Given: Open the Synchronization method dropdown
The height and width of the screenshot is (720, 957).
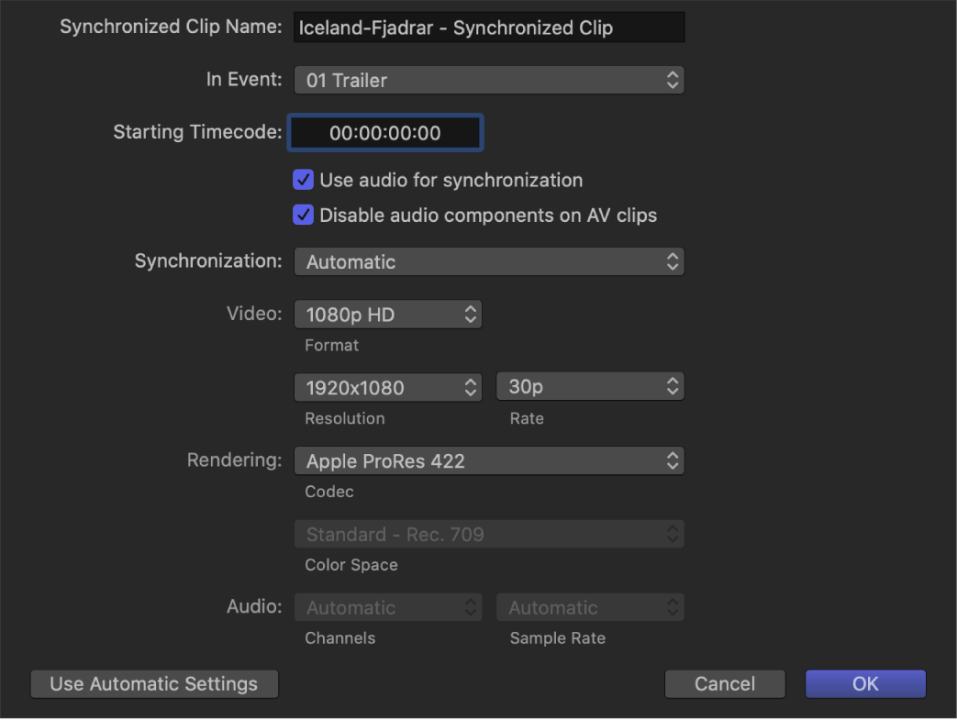Looking at the screenshot, I should (x=489, y=261).
